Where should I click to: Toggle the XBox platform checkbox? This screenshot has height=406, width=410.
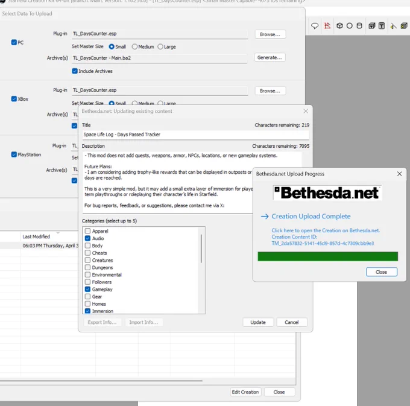coord(14,99)
